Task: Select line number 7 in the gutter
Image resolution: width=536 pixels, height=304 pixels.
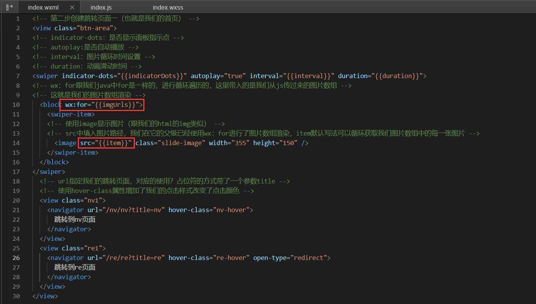Action: 18,76
